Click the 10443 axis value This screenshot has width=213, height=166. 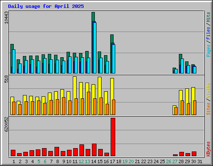coord(6,17)
